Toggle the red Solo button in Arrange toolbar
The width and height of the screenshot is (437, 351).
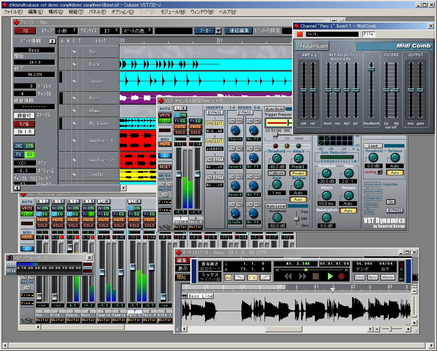point(25,31)
